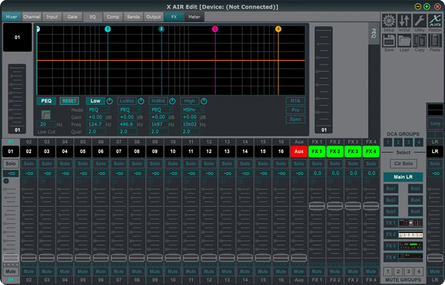Open the Utility wrench icon
This screenshot has height=285, width=445.
pos(419,21)
